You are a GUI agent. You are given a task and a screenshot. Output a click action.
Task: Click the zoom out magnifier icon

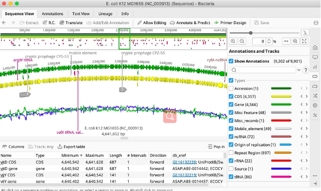241,41
